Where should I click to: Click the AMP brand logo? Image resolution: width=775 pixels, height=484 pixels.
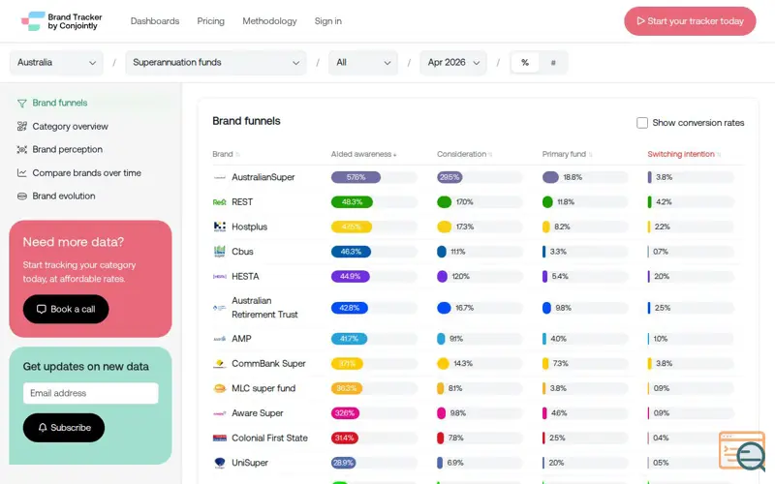pyautogui.click(x=220, y=339)
